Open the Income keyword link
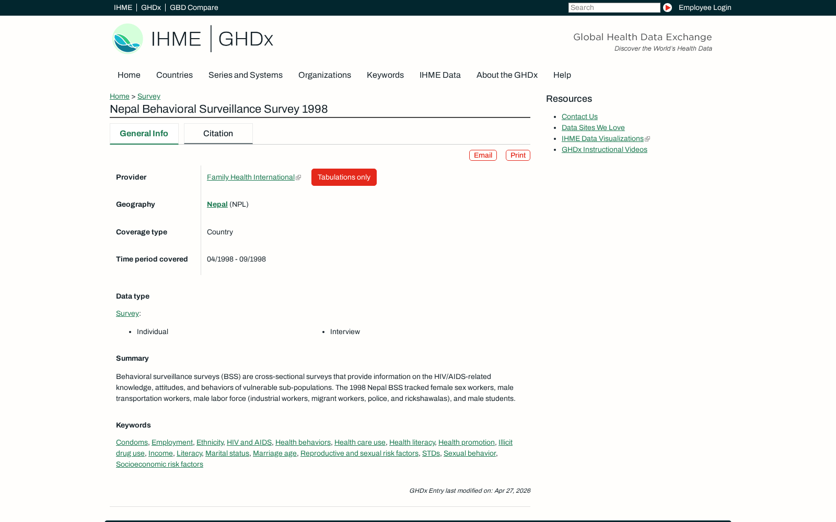836x522 pixels. click(160, 454)
